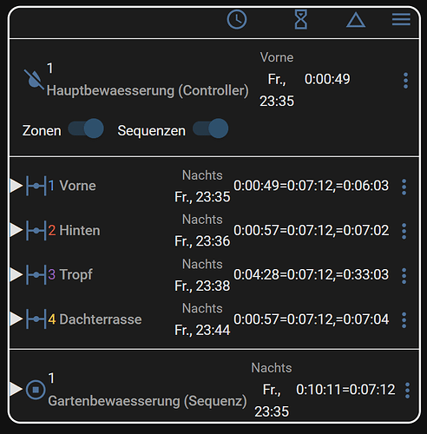Click the muted water drop controller icon

click(x=34, y=79)
